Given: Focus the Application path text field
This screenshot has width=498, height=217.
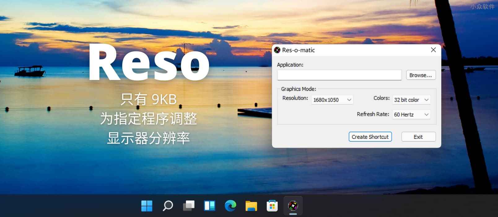Looking at the screenshot, I should coord(339,75).
